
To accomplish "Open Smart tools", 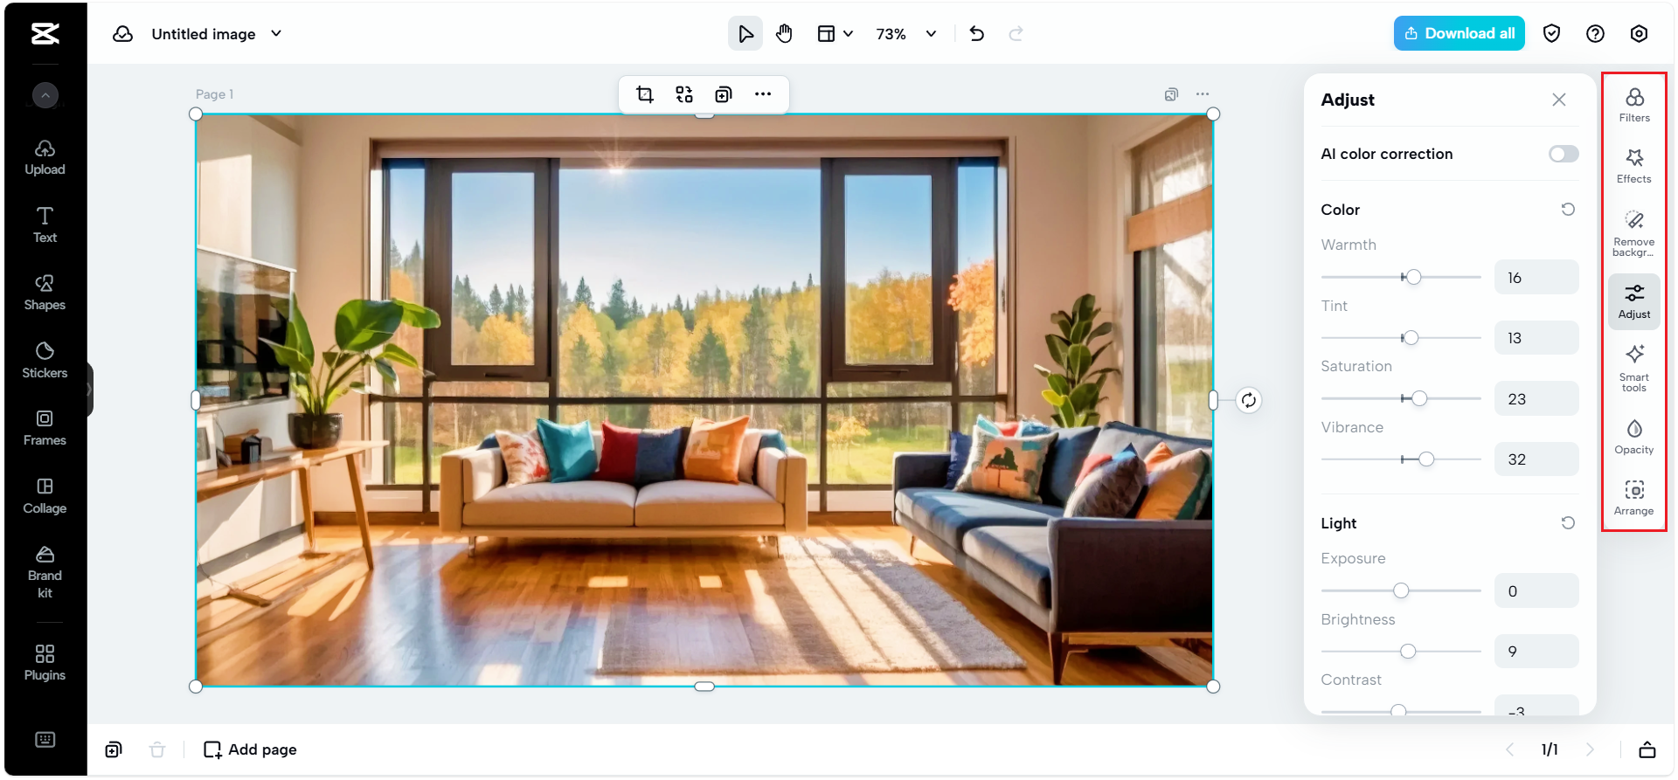I will pyautogui.click(x=1633, y=367).
